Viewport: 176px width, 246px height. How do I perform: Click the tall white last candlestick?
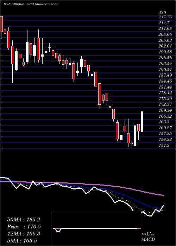142,122
